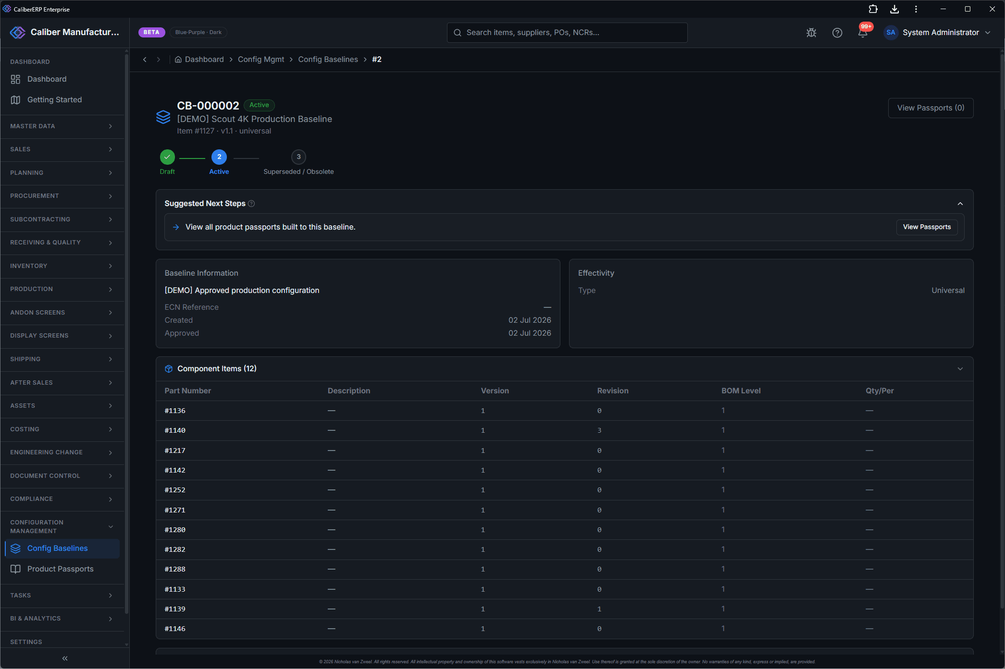Expand the Document Control section
Screen dimensions: 1005x669
tap(62, 476)
